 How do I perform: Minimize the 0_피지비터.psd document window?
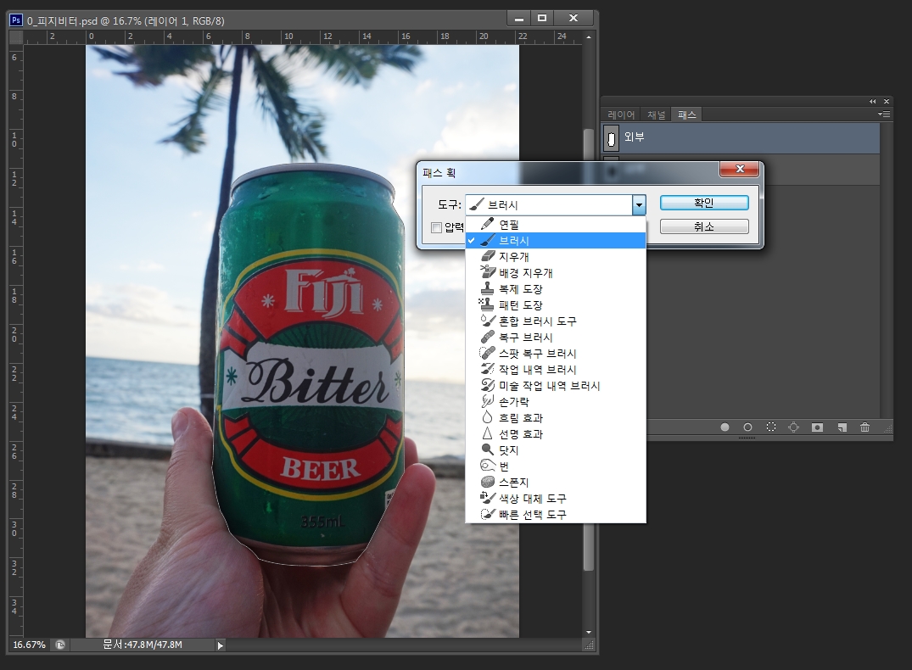[519, 19]
